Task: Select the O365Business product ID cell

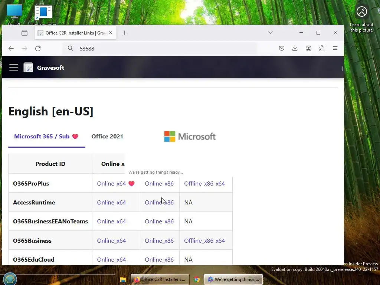Action: 50,240
